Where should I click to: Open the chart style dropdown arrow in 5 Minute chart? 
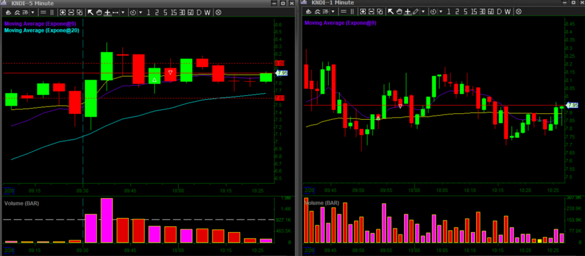(32, 12)
